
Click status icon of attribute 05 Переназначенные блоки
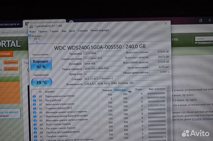[x=34, y=97]
